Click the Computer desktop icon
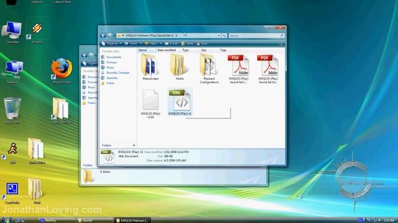 click(x=12, y=32)
